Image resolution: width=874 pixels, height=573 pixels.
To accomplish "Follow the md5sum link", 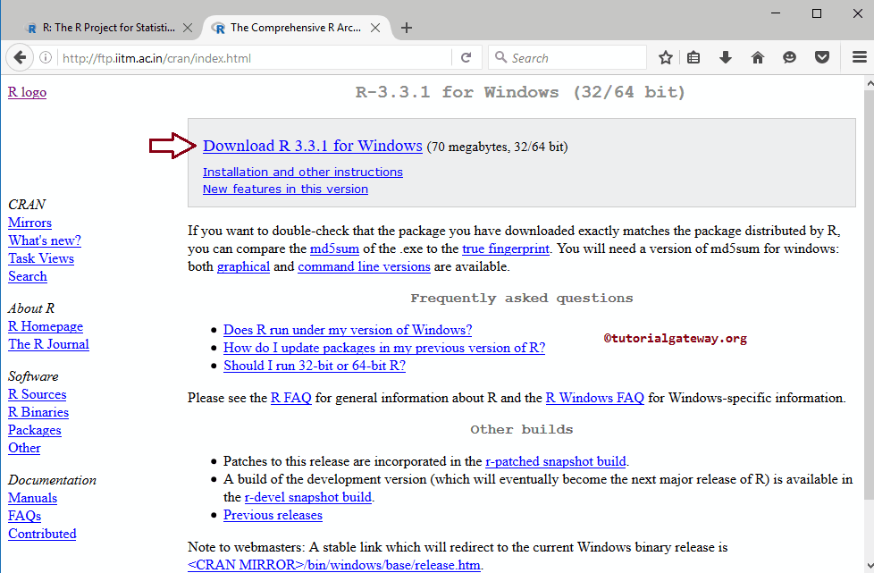I will (x=334, y=249).
